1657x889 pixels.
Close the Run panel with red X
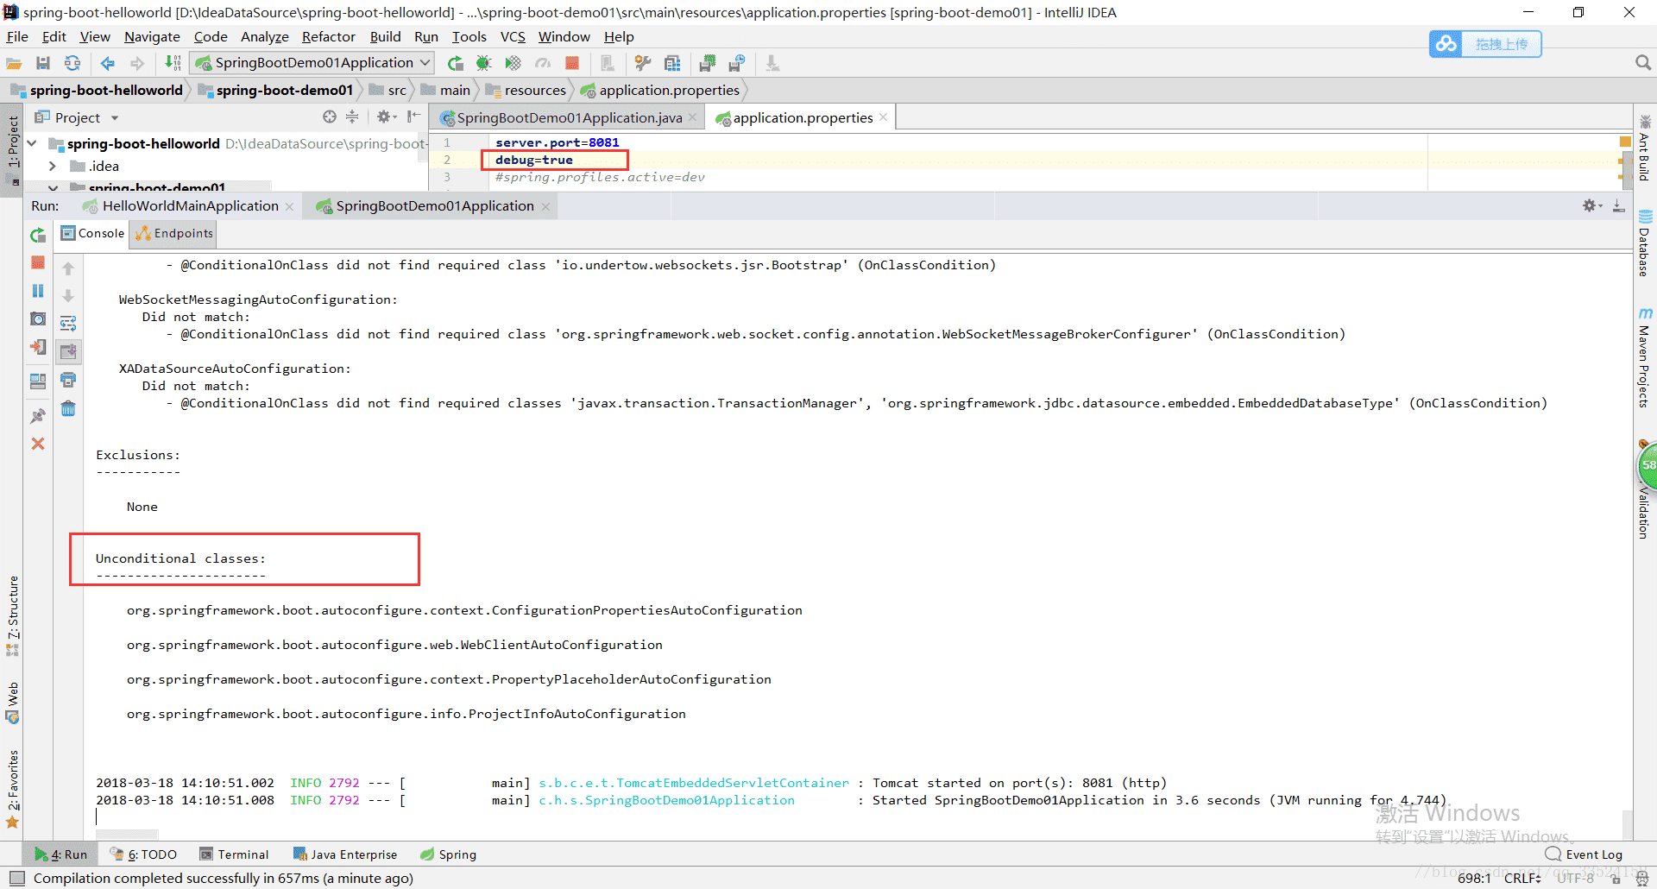pyautogui.click(x=38, y=444)
